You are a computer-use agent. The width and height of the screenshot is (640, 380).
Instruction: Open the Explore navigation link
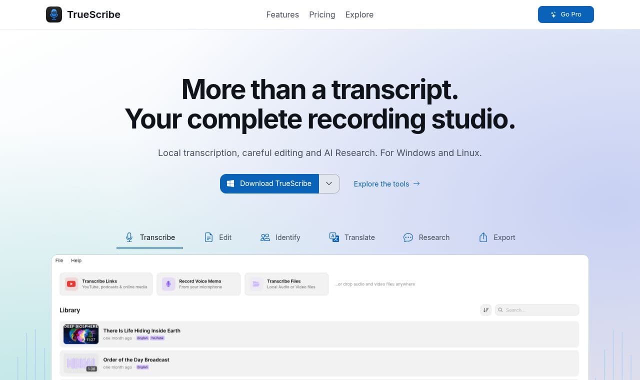tap(359, 14)
